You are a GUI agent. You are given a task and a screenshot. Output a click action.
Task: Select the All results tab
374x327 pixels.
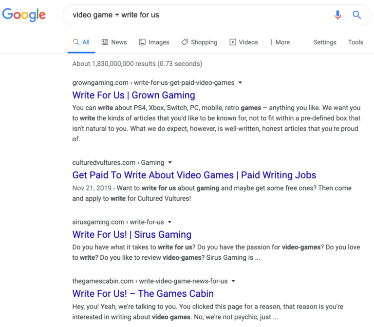click(81, 42)
